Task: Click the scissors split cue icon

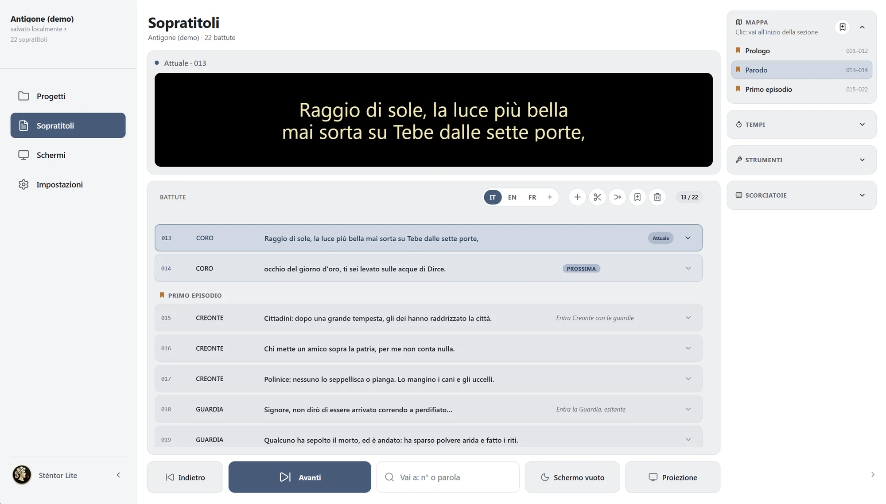Action: click(597, 197)
